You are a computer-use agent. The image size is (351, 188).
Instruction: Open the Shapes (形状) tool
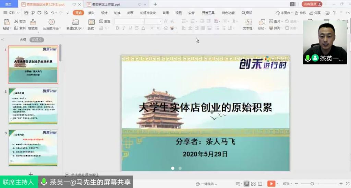[262, 22]
